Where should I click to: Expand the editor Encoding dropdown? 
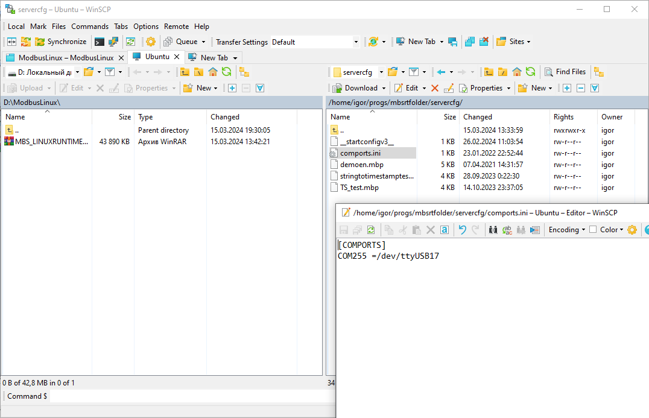(x=567, y=230)
